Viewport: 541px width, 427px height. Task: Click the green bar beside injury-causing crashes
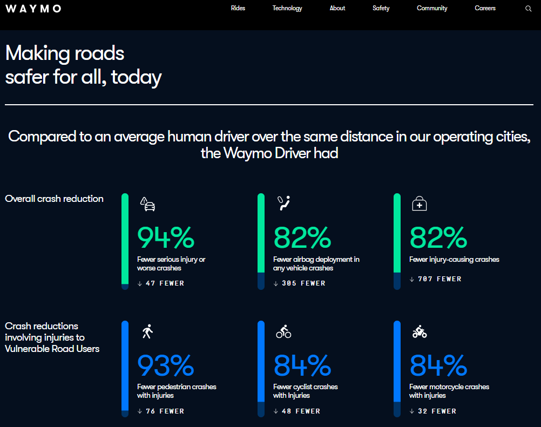[x=397, y=241]
